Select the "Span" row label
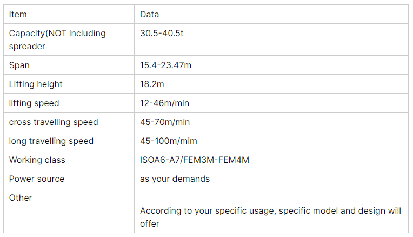The width and height of the screenshot is (413, 237). click(x=19, y=65)
